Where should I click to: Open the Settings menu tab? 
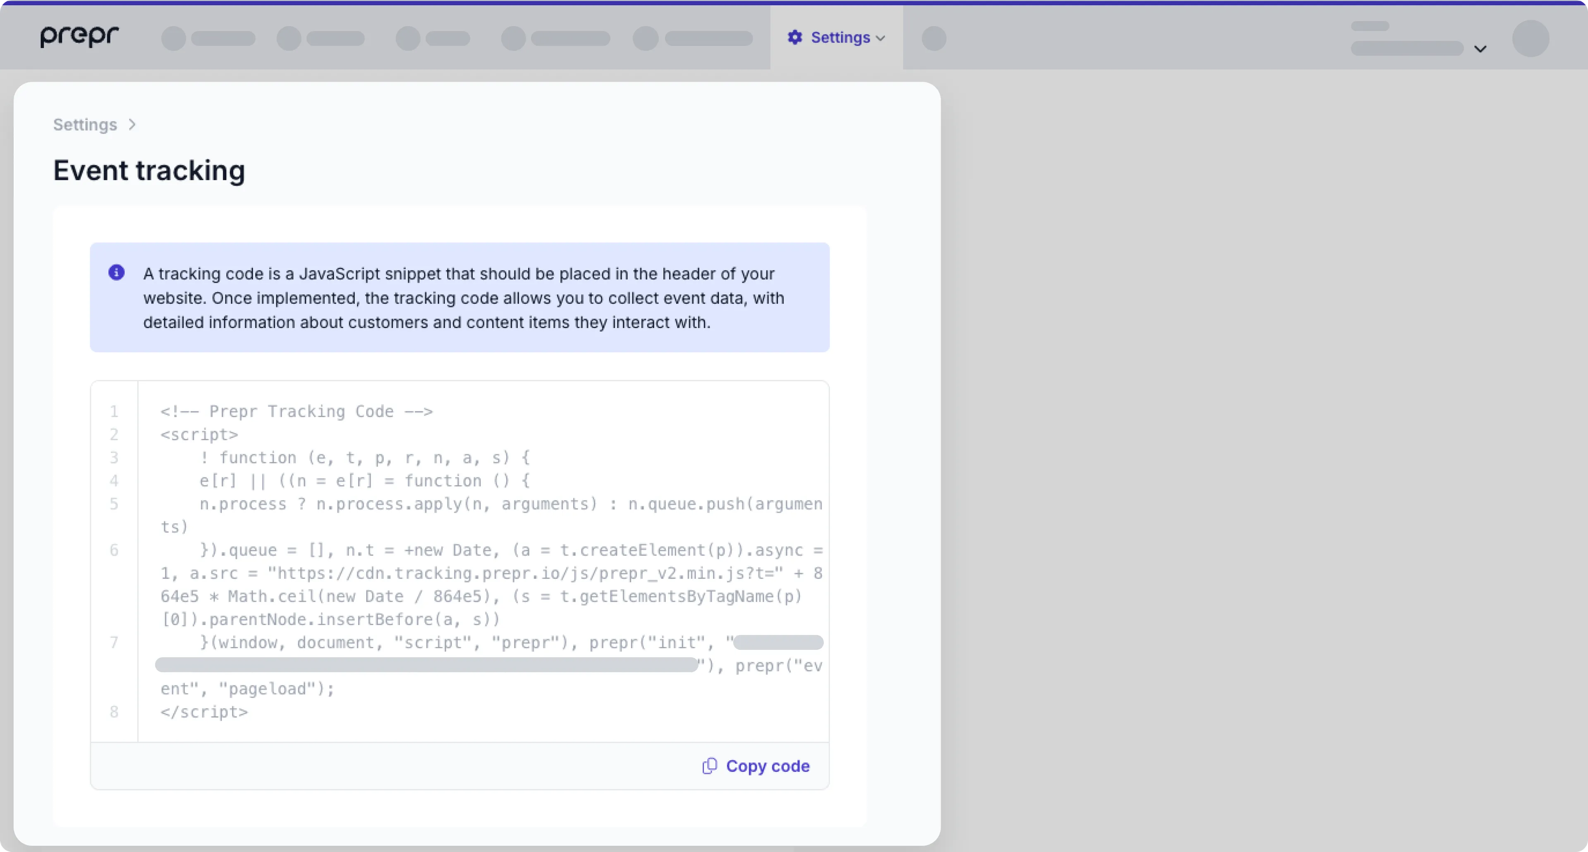(x=836, y=38)
